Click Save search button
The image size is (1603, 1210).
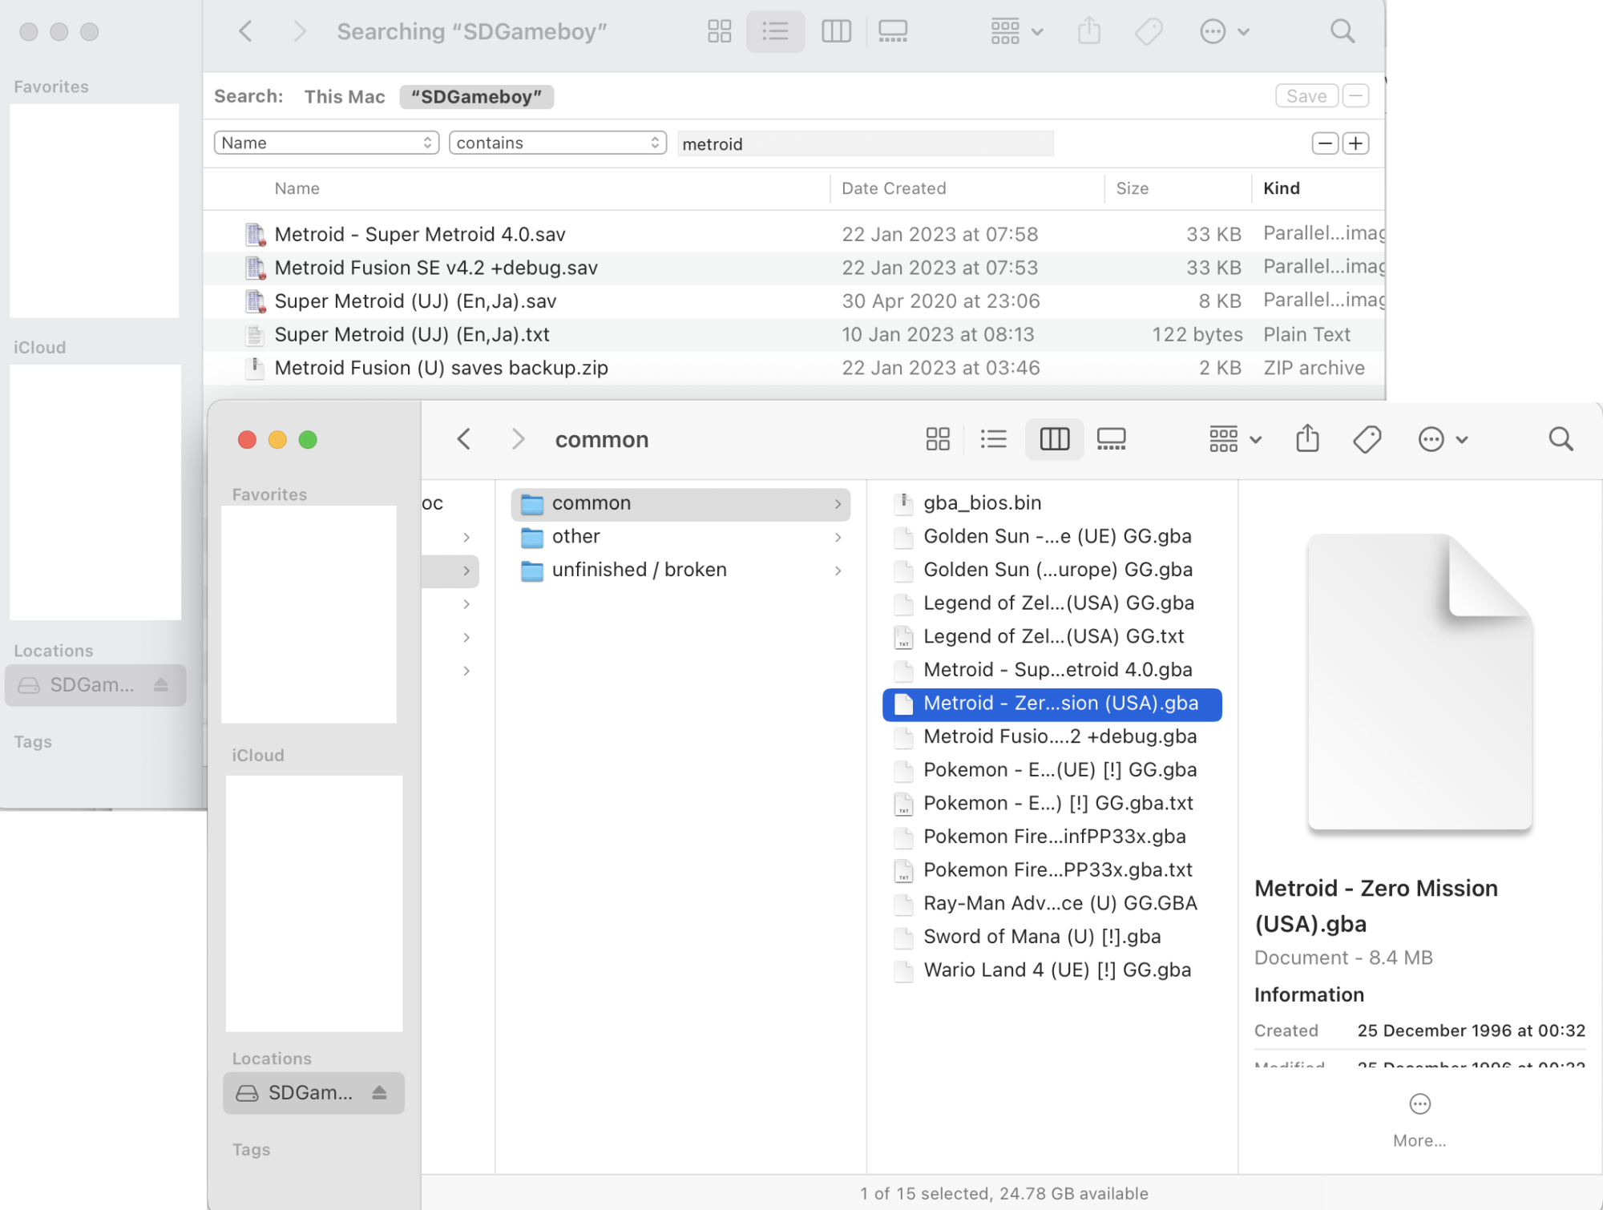(x=1306, y=96)
